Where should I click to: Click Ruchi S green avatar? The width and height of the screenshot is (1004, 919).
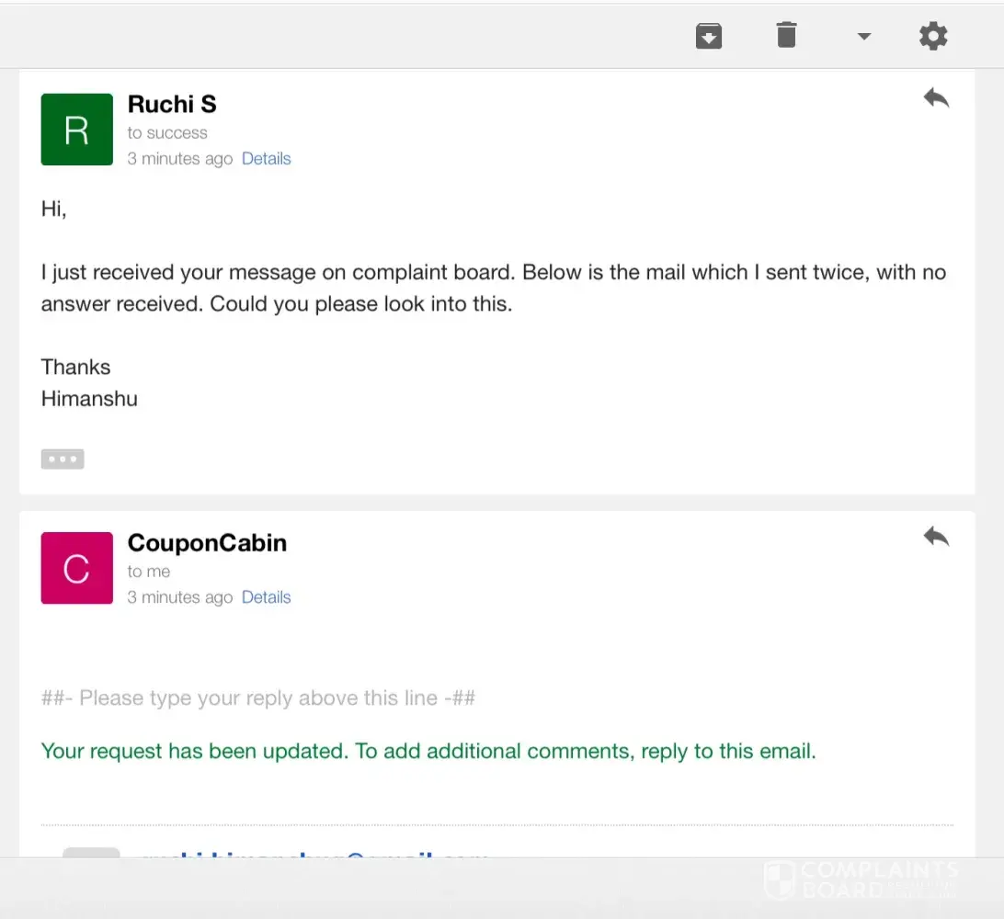tap(77, 130)
